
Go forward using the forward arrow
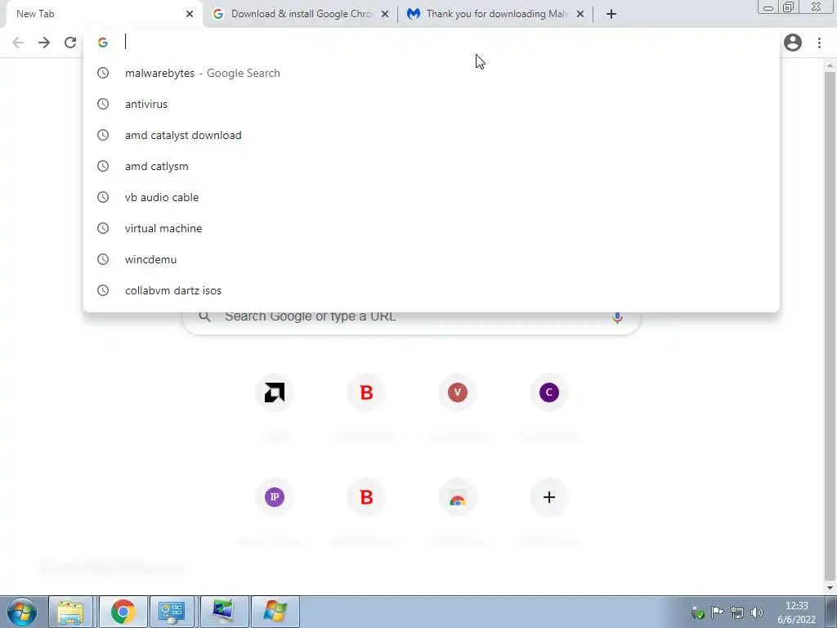[44, 43]
